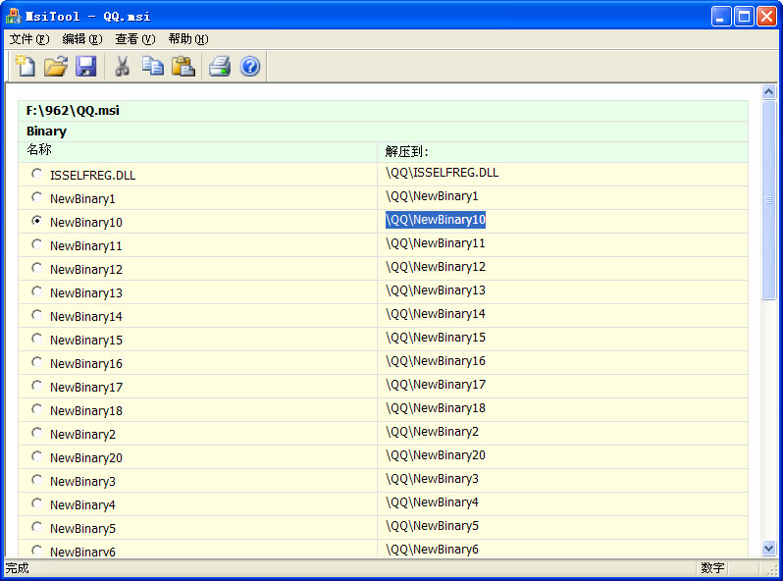Select the NewBinary1 radio button
Viewport: 783px width, 581px height.
[x=37, y=197]
